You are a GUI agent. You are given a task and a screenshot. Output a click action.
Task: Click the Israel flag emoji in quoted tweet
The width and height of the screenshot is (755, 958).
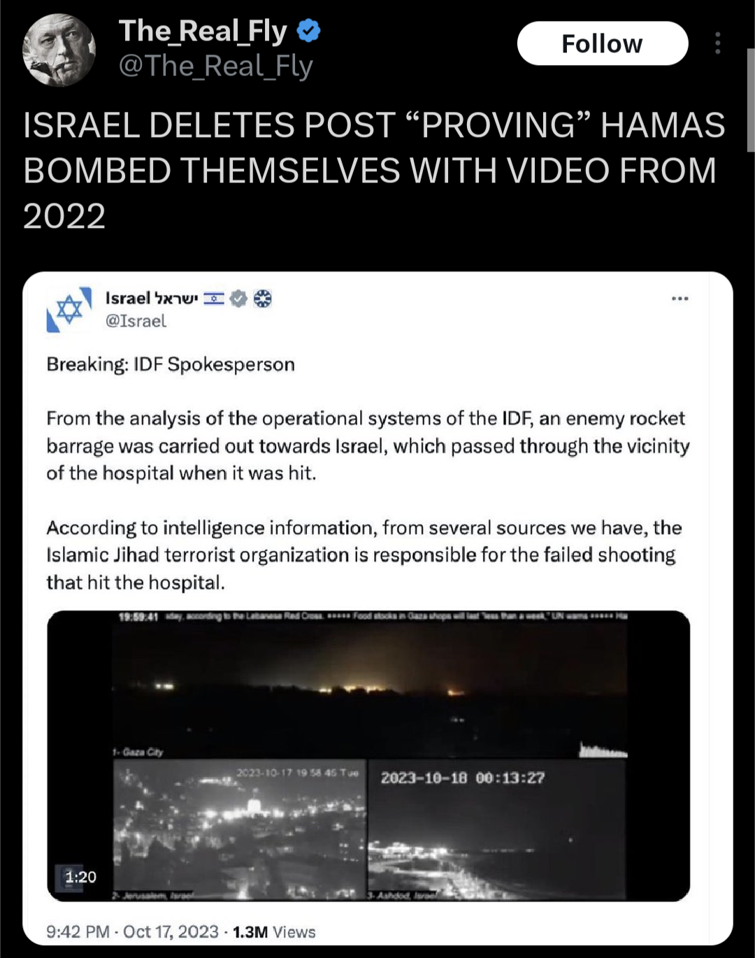coord(214,299)
